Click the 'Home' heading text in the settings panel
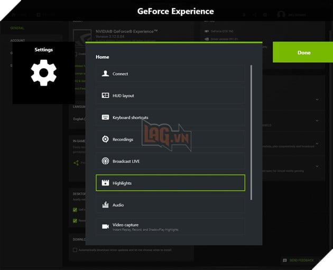Viewport: 333px width, 270px height. pos(103,57)
